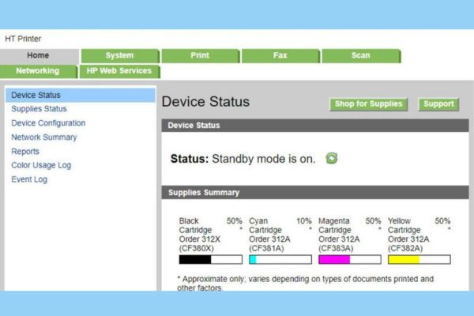Image resolution: width=474 pixels, height=316 pixels.
Task: Click the black cartridge level bar
Action: click(211, 259)
